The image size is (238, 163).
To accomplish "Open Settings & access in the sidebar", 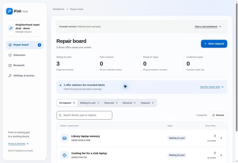I will 25,76.
